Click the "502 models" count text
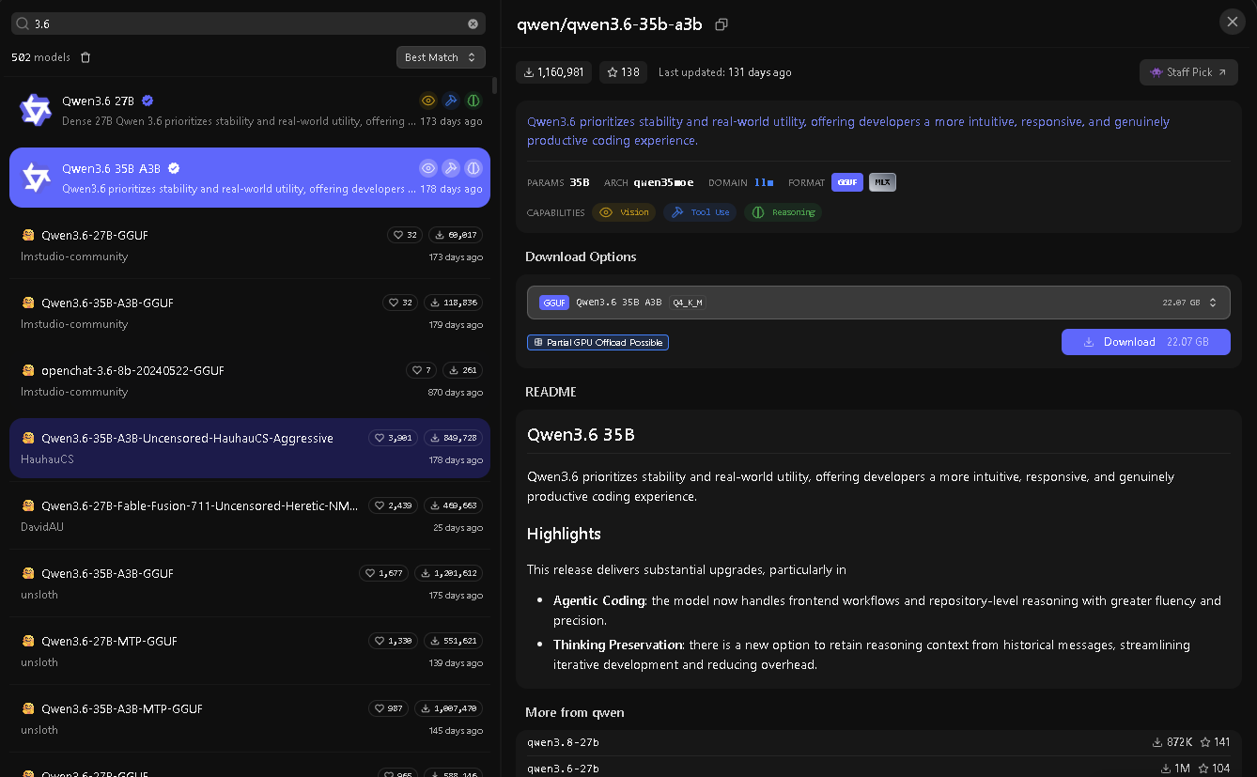1257x777 pixels. [x=40, y=57]
